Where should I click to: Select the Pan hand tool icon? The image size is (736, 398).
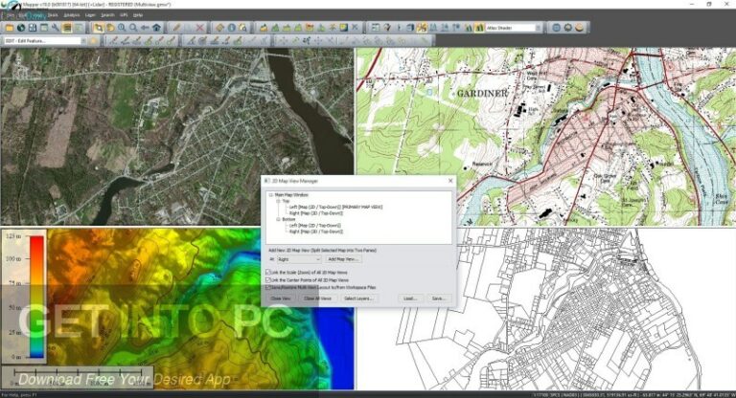tap(110, 28)
